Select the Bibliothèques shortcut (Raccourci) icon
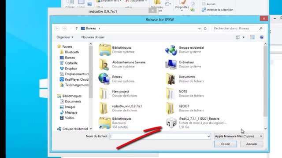The height and width of the screenshot is (158, 282). (x=105, y=123)
